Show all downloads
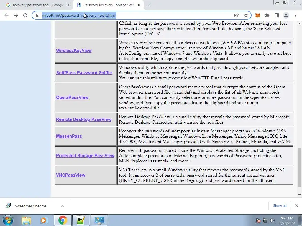 pyautogui.click(x=280, y=206)
